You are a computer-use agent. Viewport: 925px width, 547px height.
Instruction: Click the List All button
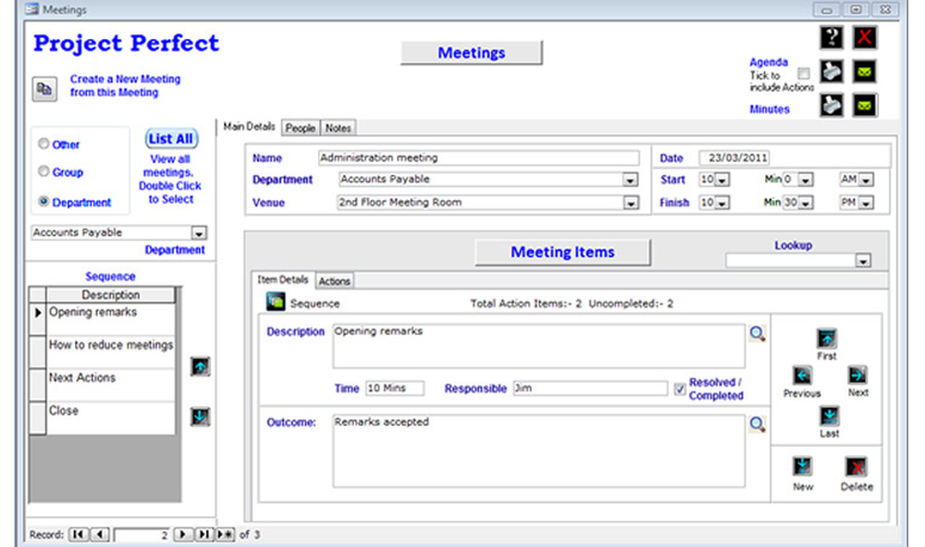pos(170,138)
